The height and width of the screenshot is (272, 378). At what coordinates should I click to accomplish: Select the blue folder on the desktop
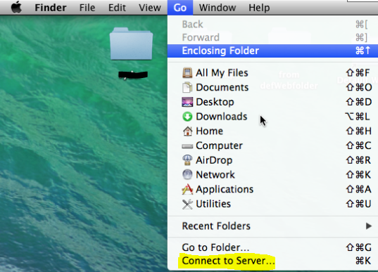pos(131,44)
